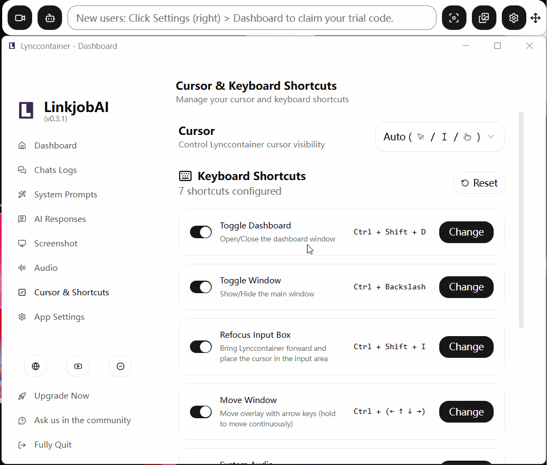Click the Screenshot monitor icon in sidebar

tap(22, 243)
